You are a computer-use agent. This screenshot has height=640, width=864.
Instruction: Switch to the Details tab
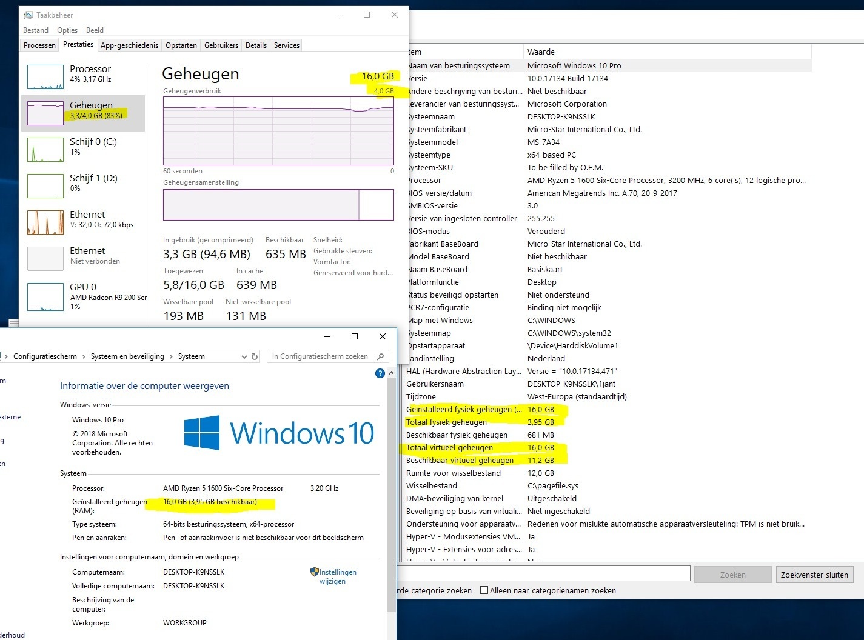(256, 45)
